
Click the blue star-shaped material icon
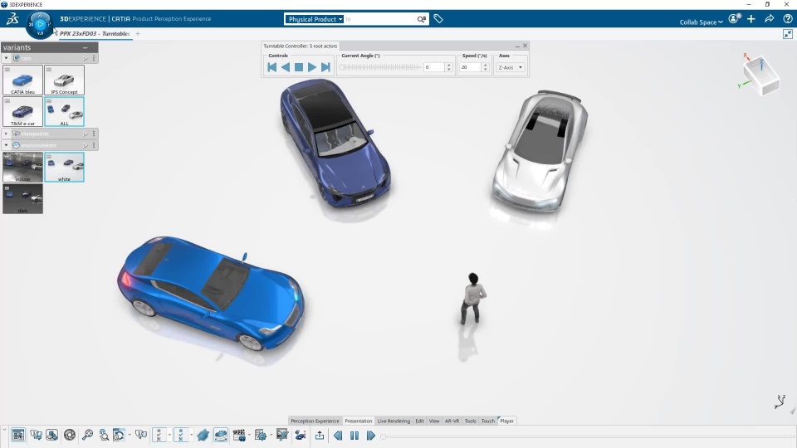203,435
